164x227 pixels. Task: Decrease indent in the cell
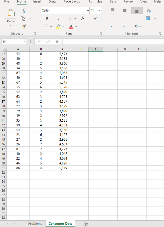113,26
